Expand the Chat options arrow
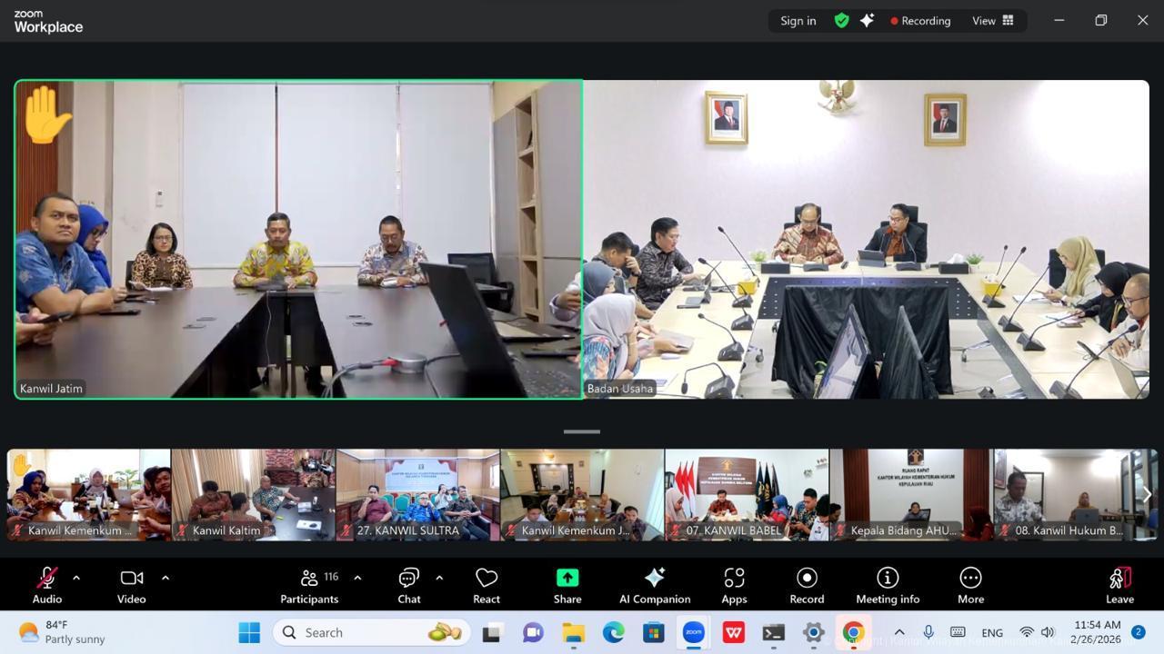 (439, 578)
